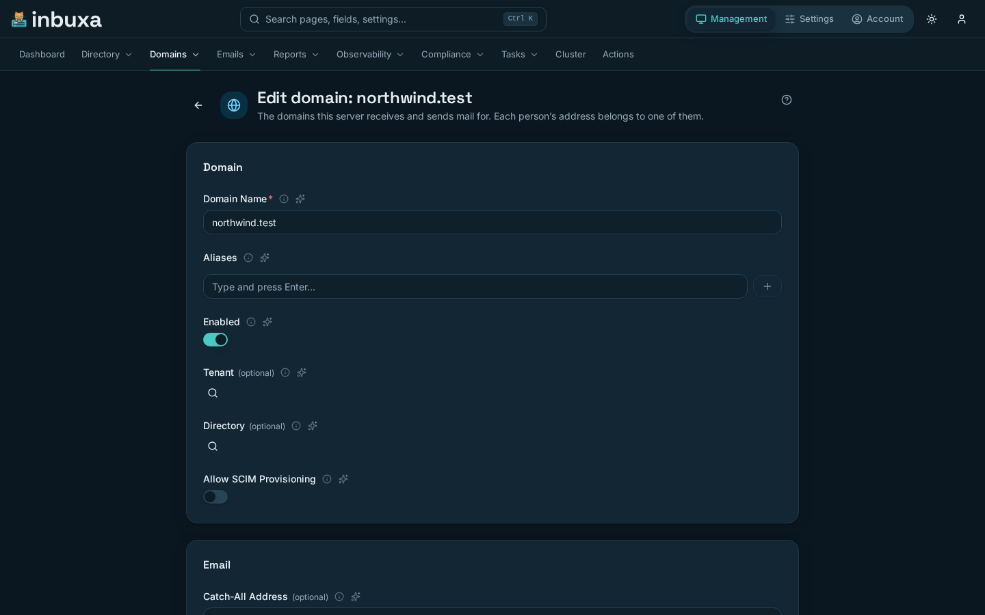Expand the Observability nav dropdown
Viewport: 985px width, 615px height.
tap(370, 55)
